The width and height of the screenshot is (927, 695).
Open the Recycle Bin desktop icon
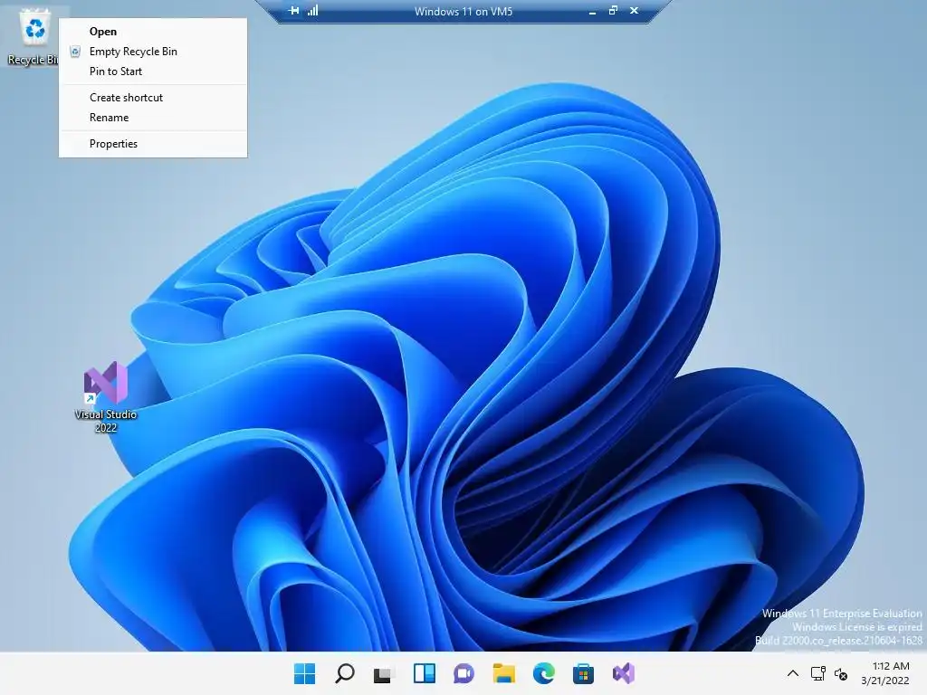pos(34,35)
